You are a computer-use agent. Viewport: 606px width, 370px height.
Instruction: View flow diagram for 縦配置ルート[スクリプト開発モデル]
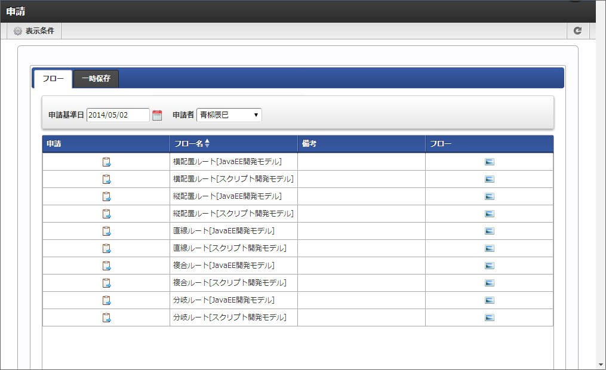click(490, 214)
